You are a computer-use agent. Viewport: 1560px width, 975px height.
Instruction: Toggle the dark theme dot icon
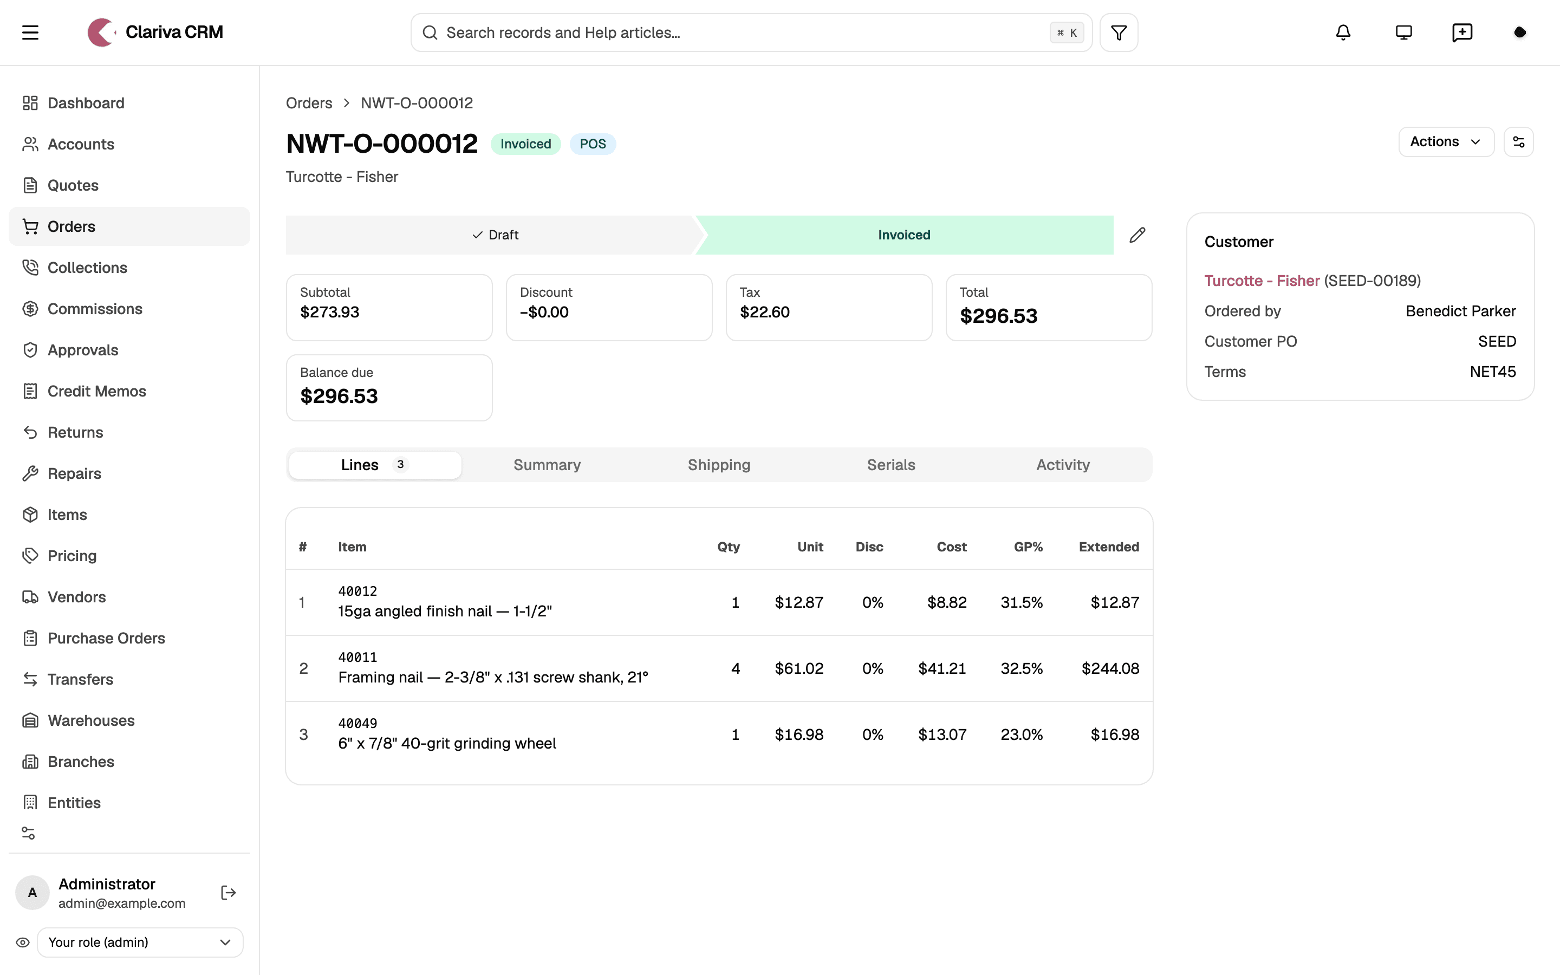pos(1519,32)
